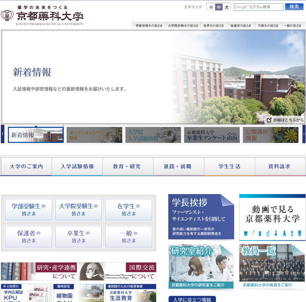
Task: Click the right carousel arrow
Action: (304, 134)
